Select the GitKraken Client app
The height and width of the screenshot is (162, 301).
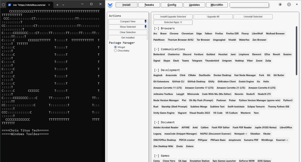[x=227, y=82]
